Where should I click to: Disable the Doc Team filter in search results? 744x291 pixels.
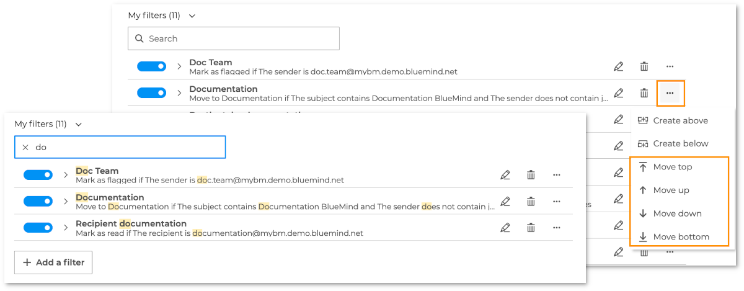(x=38, y=175)
